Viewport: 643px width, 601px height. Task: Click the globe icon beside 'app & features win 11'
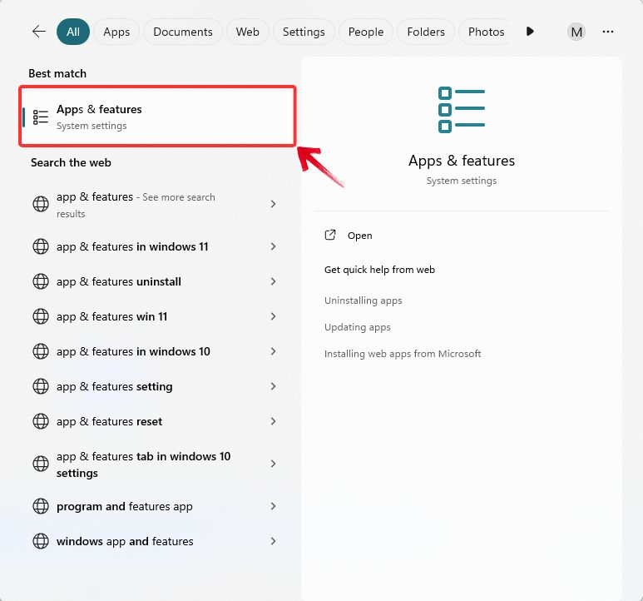[x=41, y=316]
